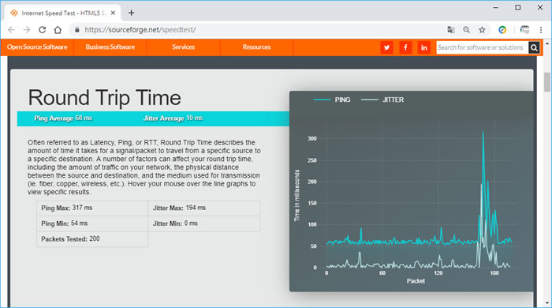
Task: Select the Internet Speed Test tab
Action: point(62,13)
